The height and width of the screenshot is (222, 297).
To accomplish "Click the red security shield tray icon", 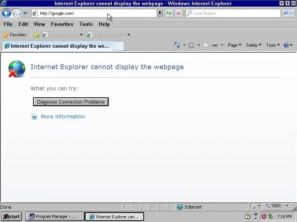I will [x=264, y=216].
